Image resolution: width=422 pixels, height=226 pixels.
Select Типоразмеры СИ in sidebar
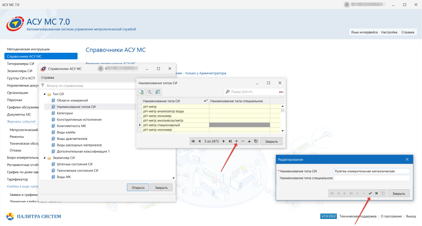21,64
